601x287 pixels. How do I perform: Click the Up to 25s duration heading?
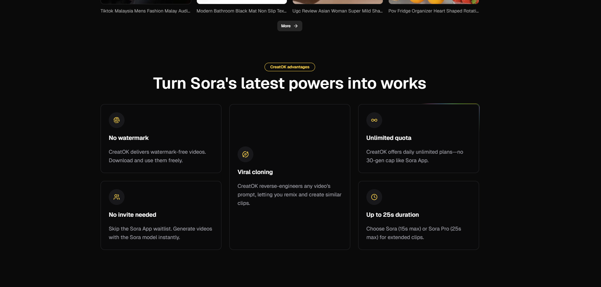coord(393,215)
